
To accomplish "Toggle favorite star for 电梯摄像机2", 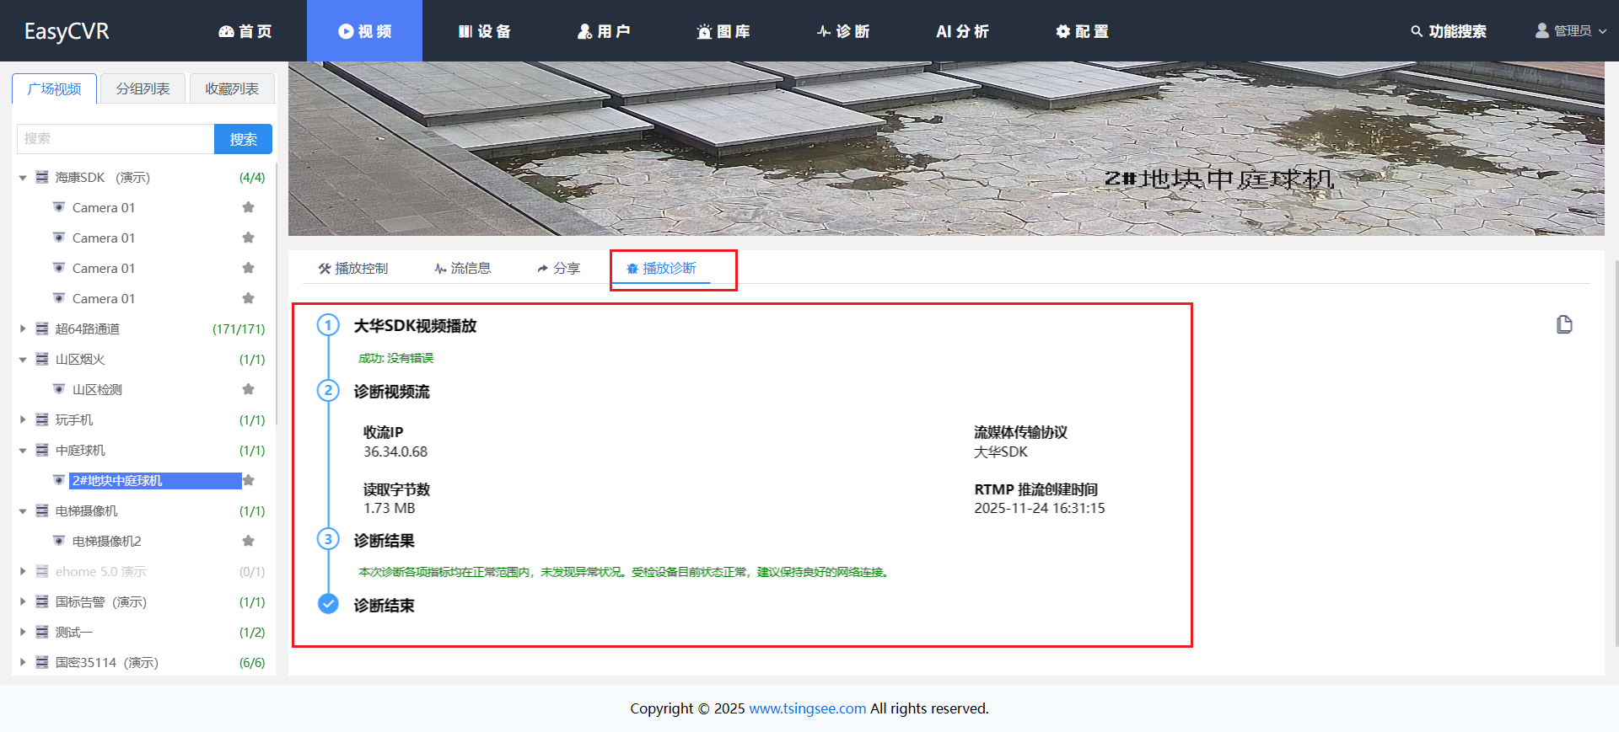I will (x=248, y=541).
